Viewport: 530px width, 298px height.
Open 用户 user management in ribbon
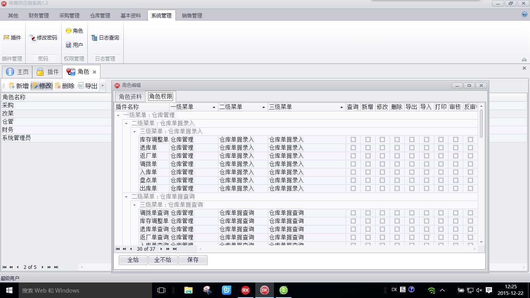click(x=74, y=45)
